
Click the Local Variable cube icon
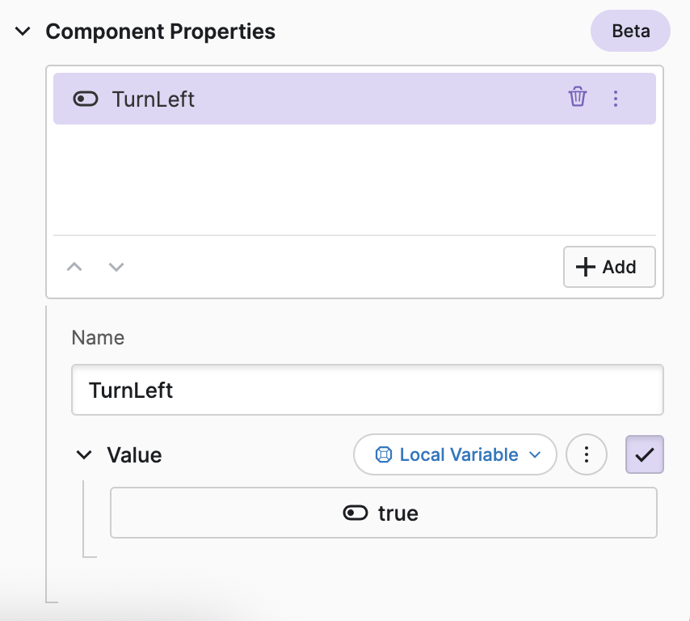tap(384, 454)
